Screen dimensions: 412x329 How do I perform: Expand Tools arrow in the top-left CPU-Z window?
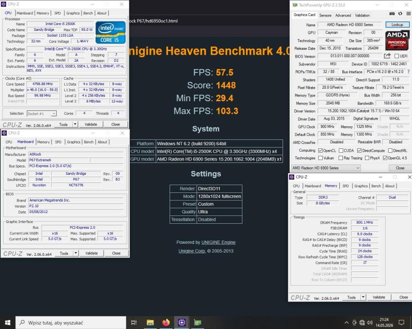click(x=75, y=124)
